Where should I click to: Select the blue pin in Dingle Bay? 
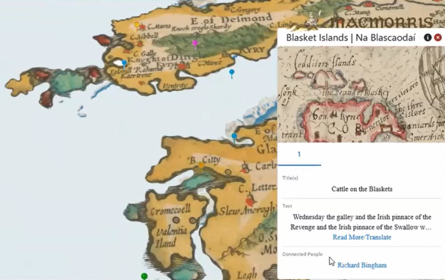pos(232,73)
